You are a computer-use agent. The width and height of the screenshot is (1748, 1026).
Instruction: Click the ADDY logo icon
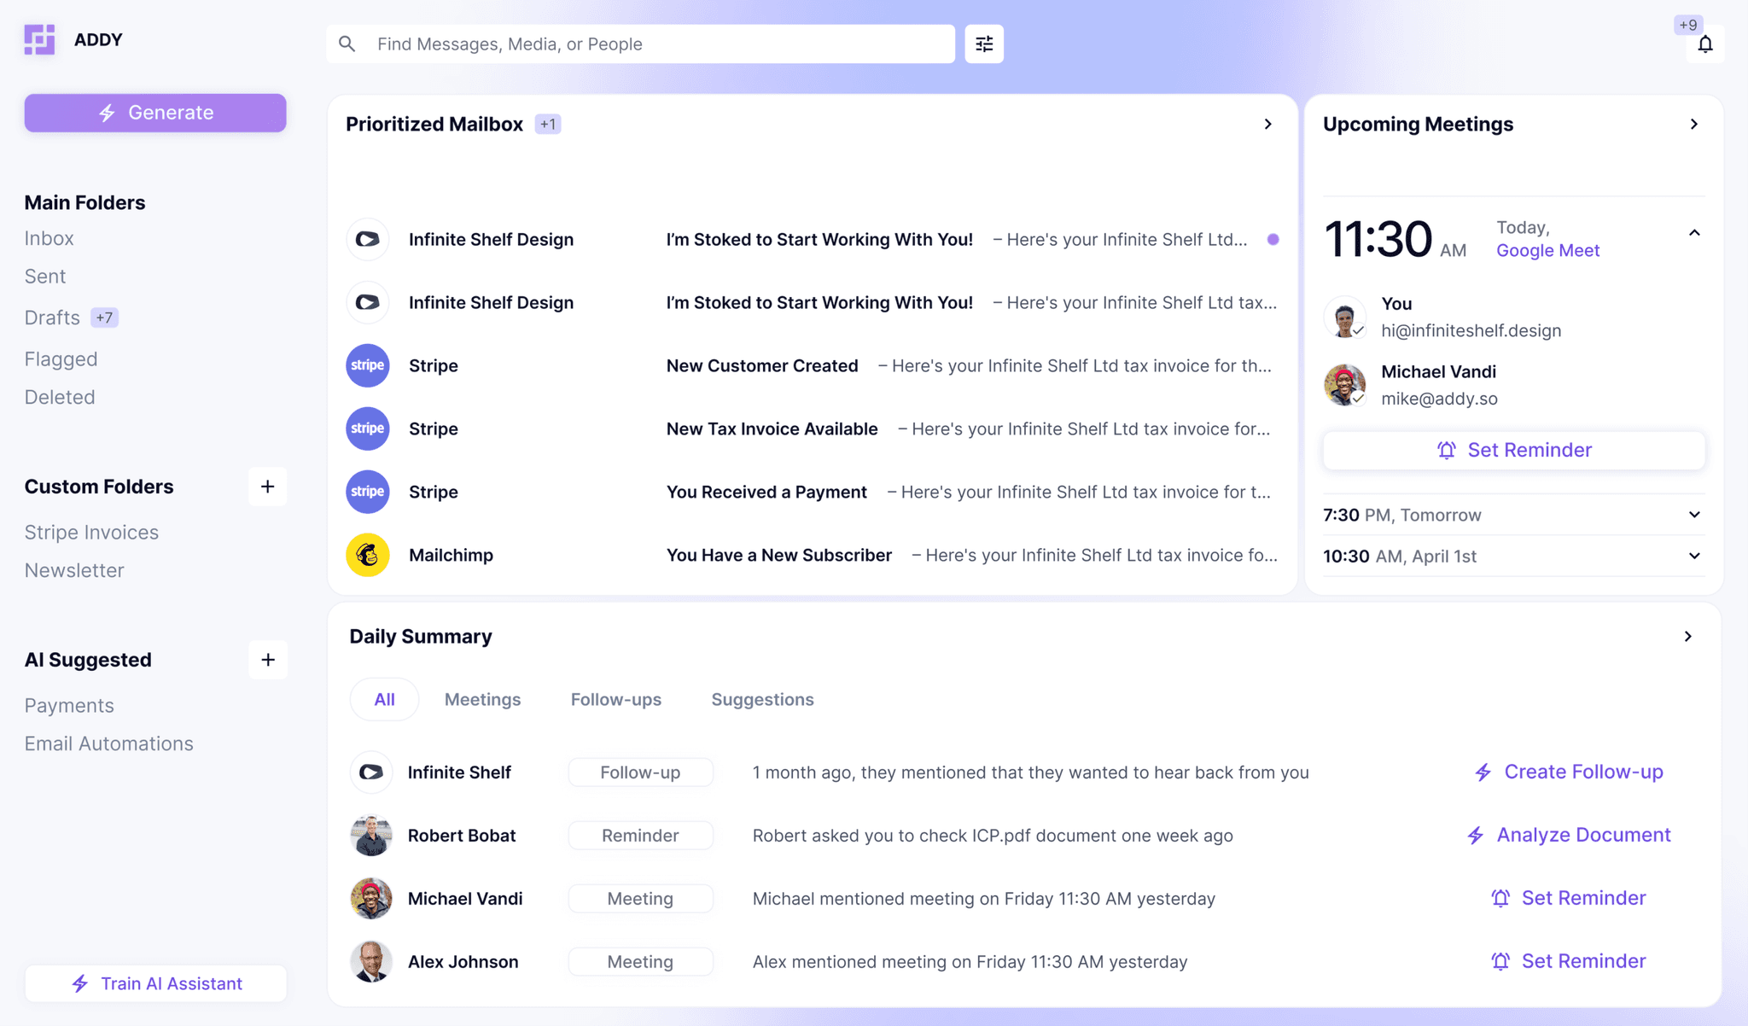pos(38,39)
